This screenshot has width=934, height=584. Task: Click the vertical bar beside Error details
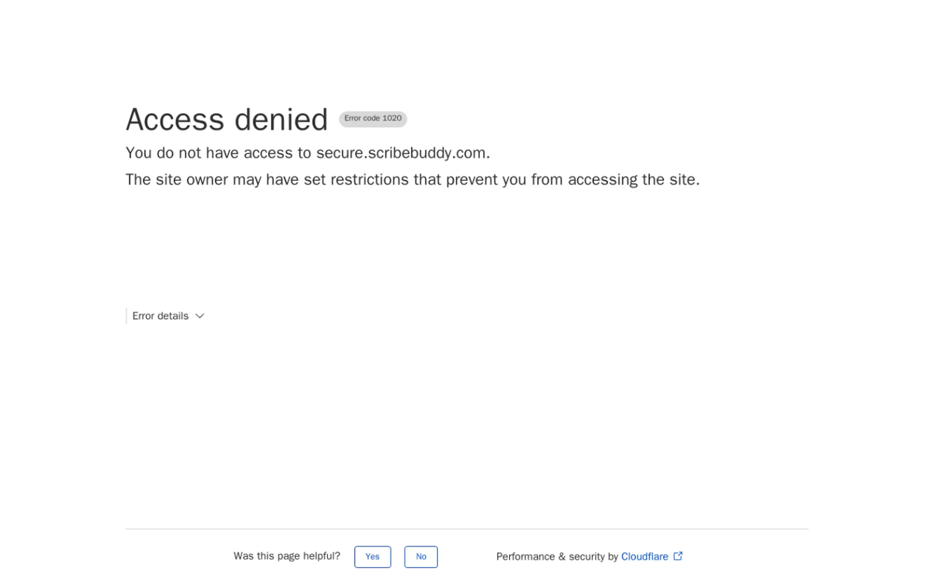pos(126,316)
